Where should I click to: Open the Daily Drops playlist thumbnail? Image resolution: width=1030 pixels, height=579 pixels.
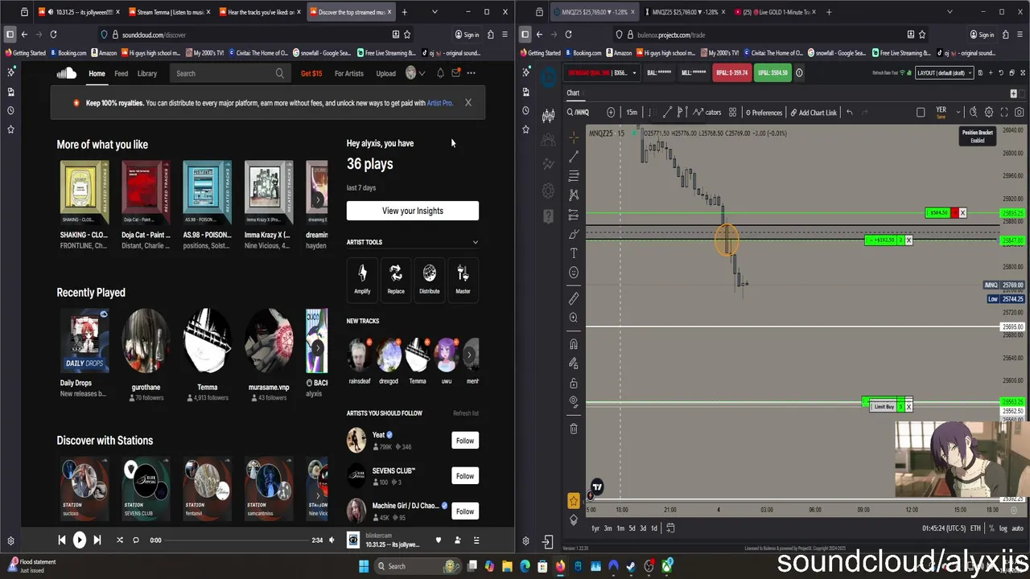[x=84, y=343]
